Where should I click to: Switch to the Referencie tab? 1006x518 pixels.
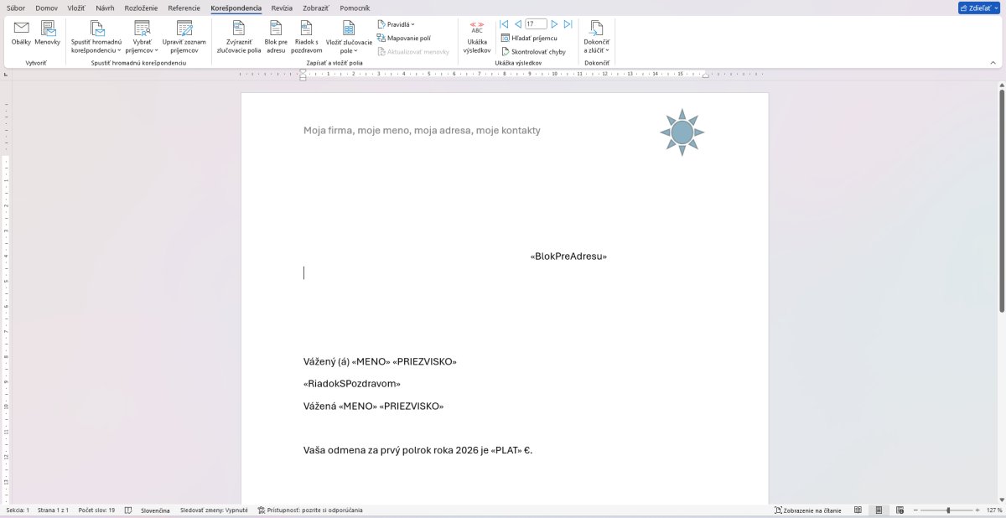click(x=184, y=8)
